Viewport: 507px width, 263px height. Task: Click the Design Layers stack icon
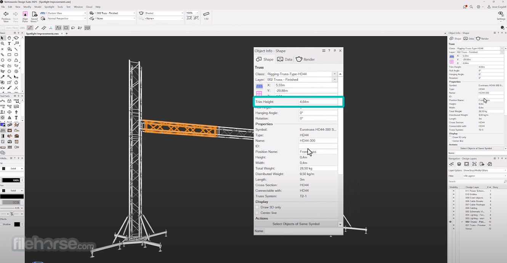(x=459, y=164)
